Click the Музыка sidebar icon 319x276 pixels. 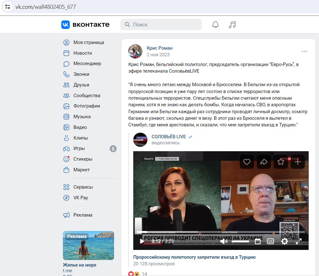click(x=66, y=117)
